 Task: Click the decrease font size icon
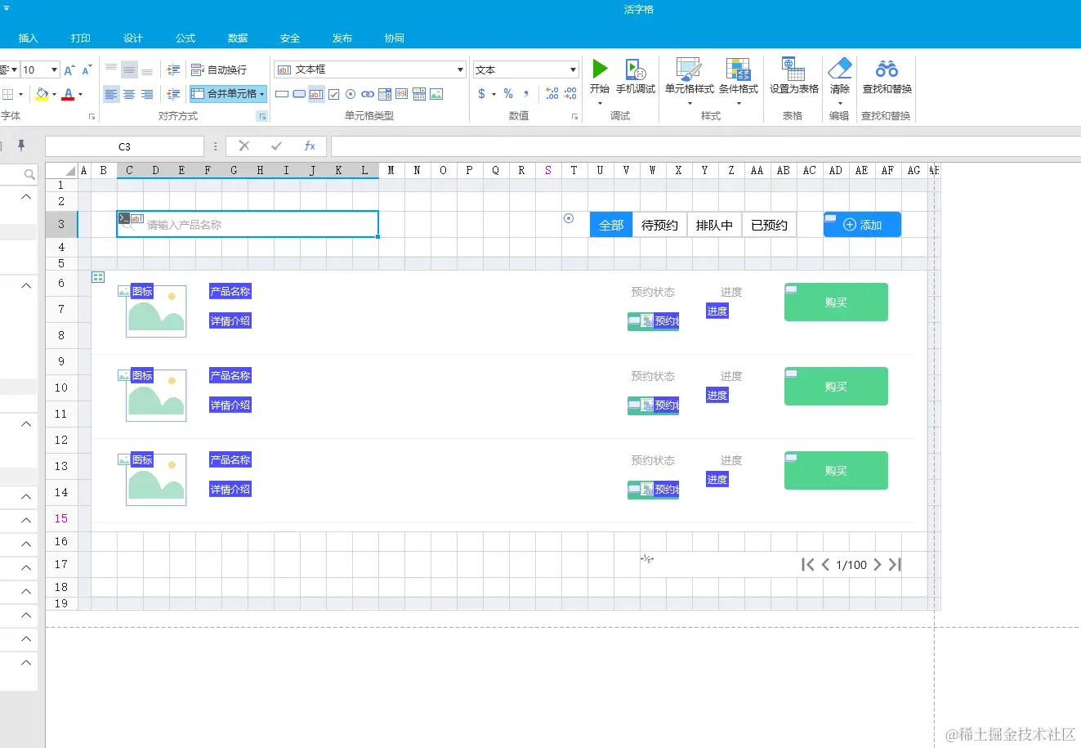[87, 70]
